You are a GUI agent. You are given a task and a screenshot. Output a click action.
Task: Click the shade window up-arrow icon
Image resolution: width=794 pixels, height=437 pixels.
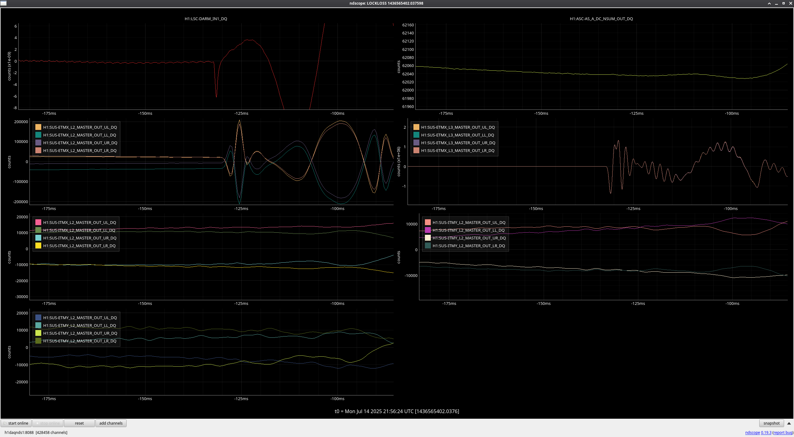[x=769, y=3]
